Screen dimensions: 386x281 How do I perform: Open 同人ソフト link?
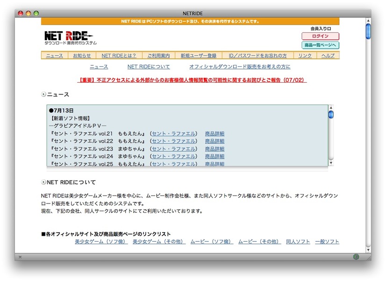click(298, 242)
